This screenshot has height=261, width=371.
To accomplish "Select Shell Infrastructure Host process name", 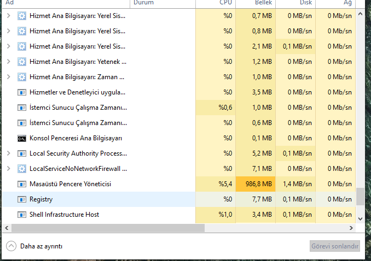I will 64,215.
